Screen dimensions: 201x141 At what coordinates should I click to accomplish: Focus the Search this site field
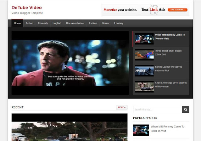pos(158,110)
